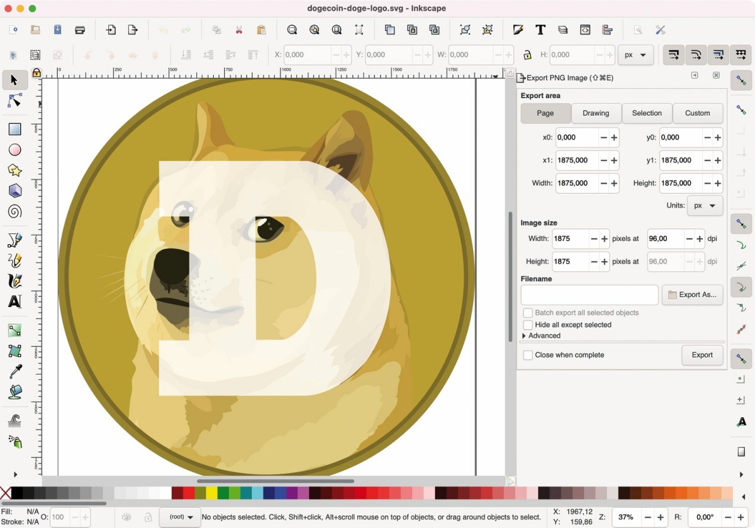This screenshot has height=528, width=755.
Task: Select the Pen Bezier tool
Action: pyautogui.click(x=14, y=240)
